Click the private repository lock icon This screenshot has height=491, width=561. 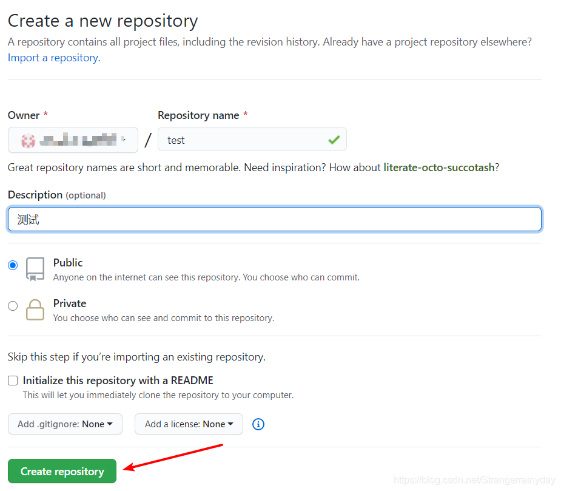point(35,310)
